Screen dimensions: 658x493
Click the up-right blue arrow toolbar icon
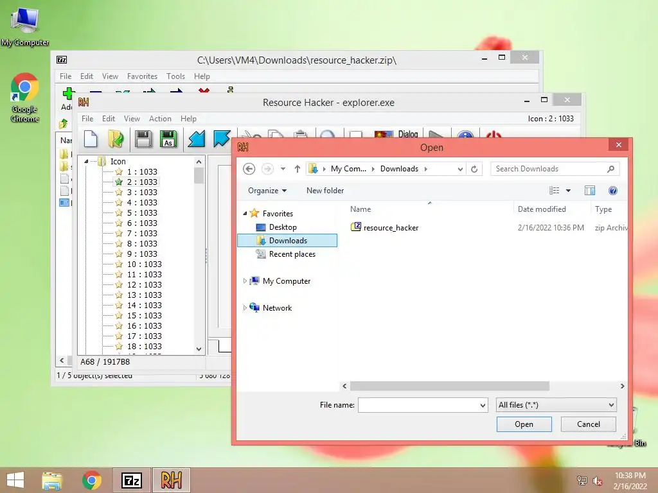pos(222,139)
